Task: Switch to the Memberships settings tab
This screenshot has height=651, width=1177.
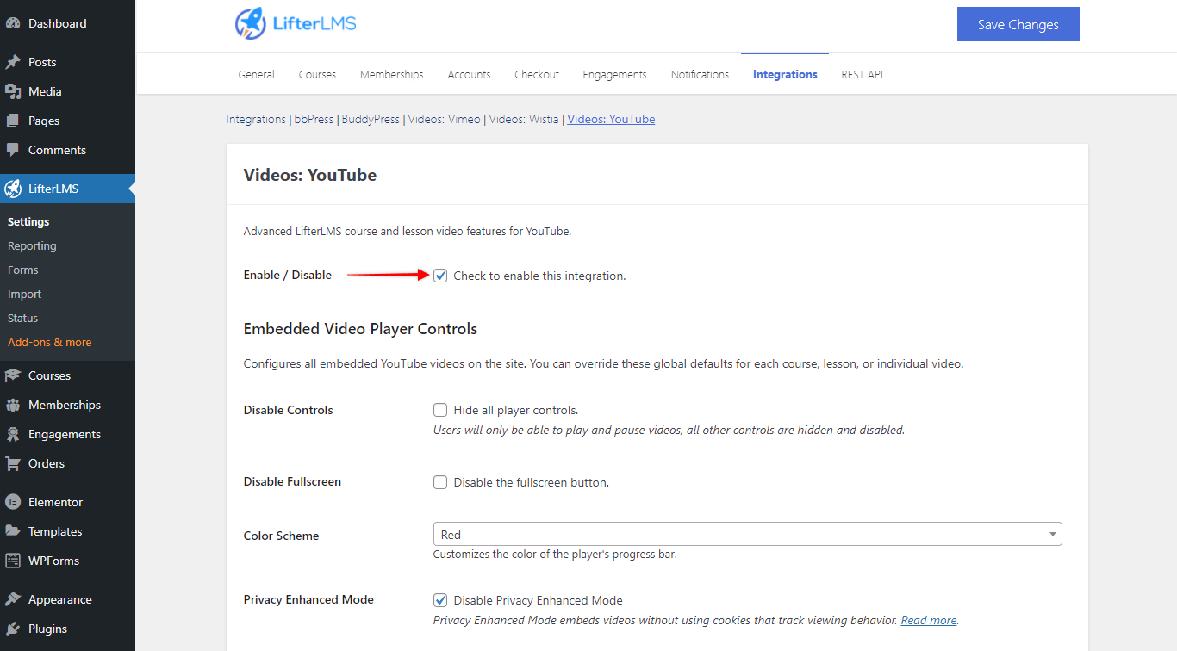Action: [x=392, y=74]
